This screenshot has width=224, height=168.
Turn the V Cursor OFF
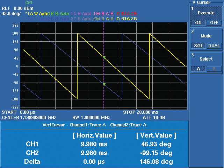214,23
